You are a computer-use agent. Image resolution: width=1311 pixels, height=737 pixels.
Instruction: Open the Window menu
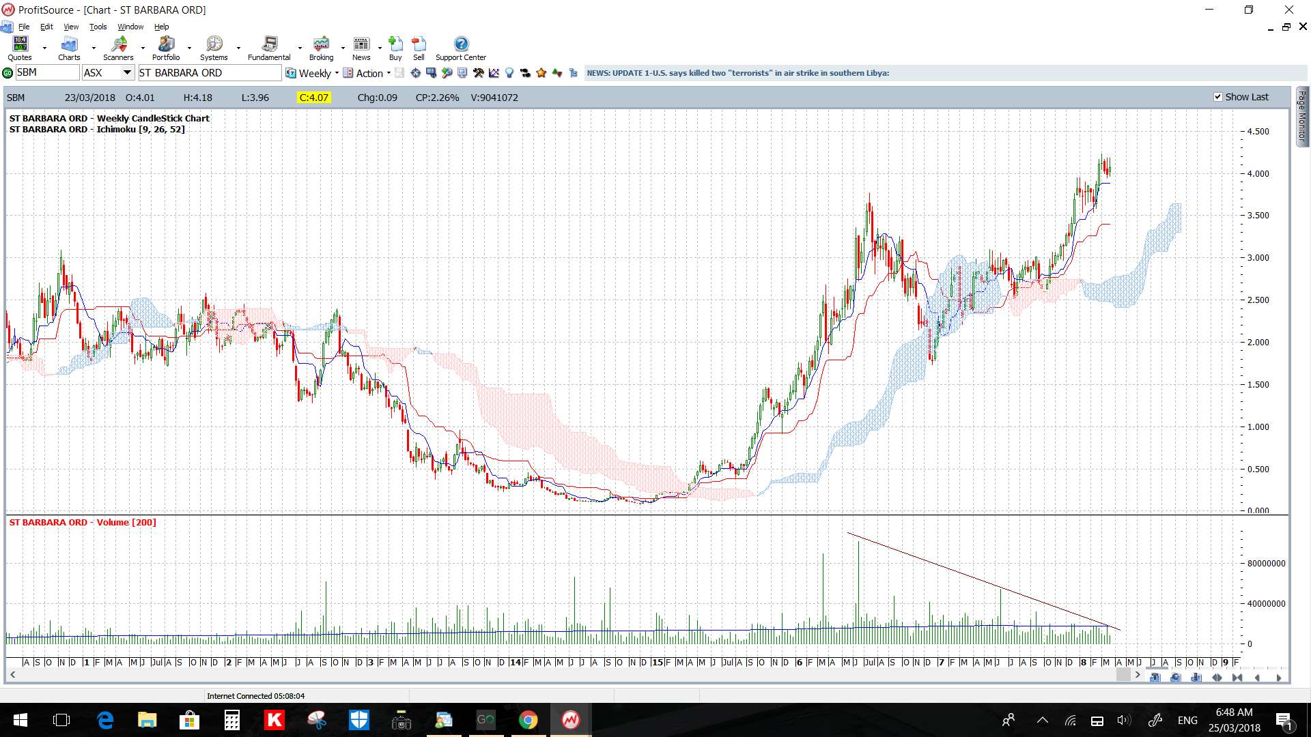130,27
